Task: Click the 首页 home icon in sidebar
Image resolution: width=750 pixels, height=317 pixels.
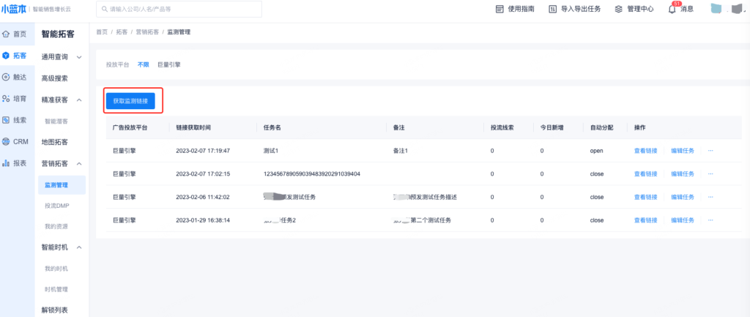Action: coord(7,34)
